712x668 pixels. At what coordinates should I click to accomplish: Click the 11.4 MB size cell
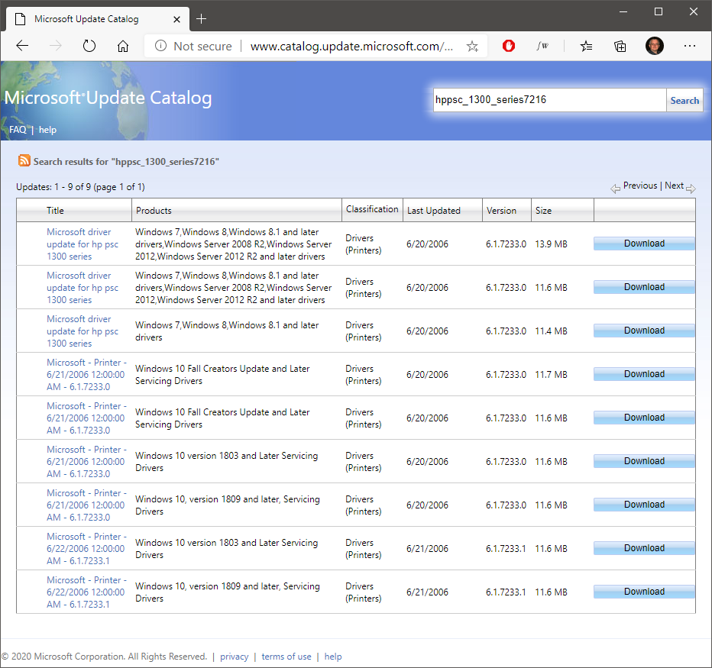pos(551,331)
